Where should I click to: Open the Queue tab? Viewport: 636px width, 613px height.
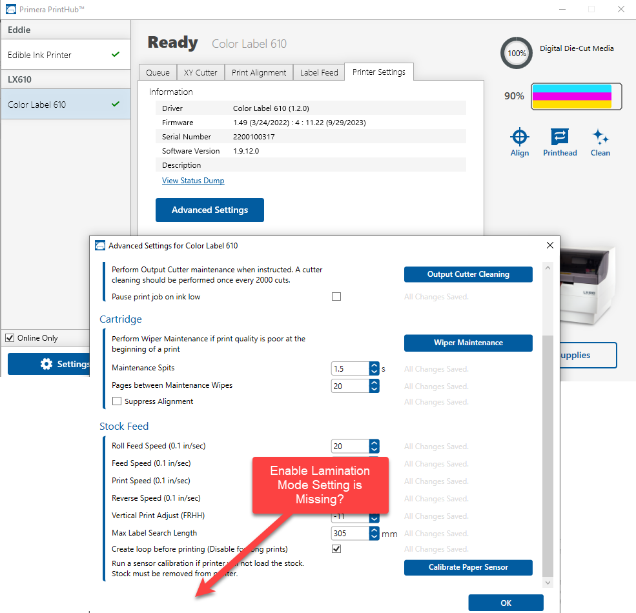point(158,72)
